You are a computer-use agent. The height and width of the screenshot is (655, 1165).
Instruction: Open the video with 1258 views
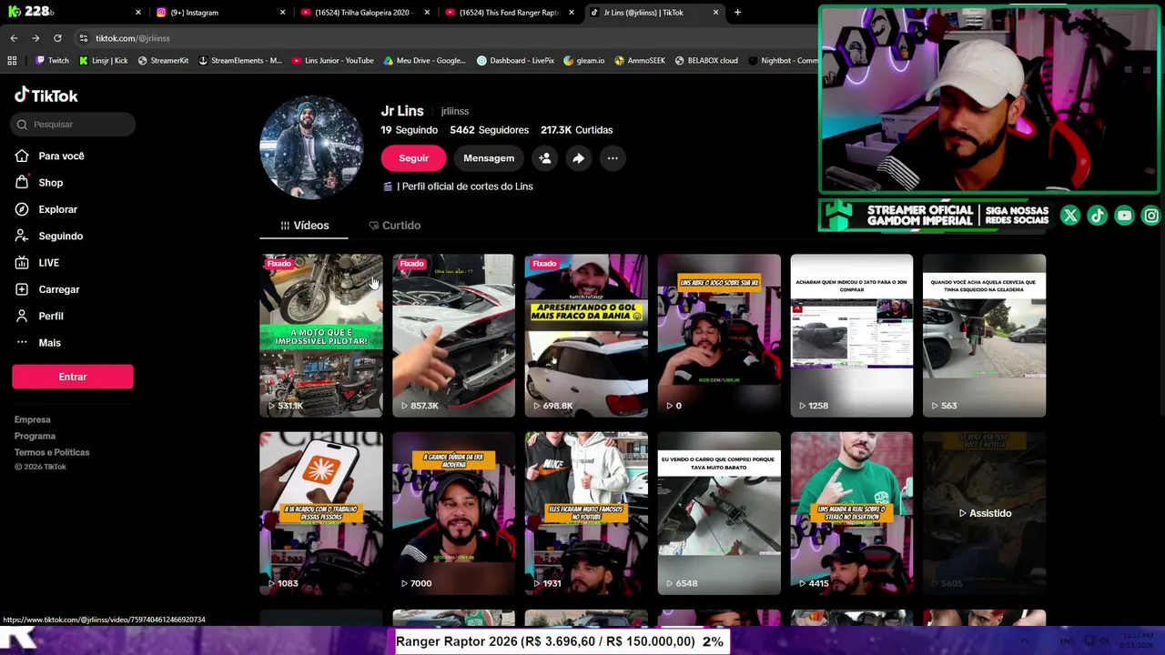852,336
